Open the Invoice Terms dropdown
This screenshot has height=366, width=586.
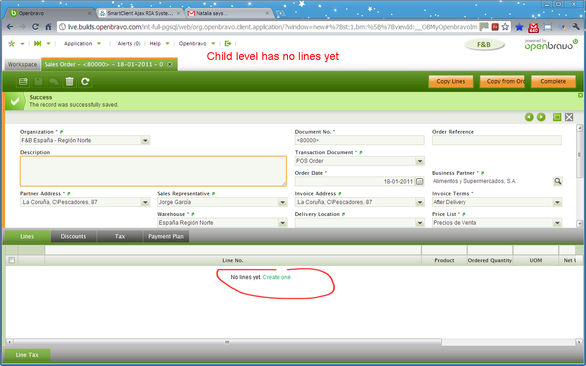pos(557,202)
